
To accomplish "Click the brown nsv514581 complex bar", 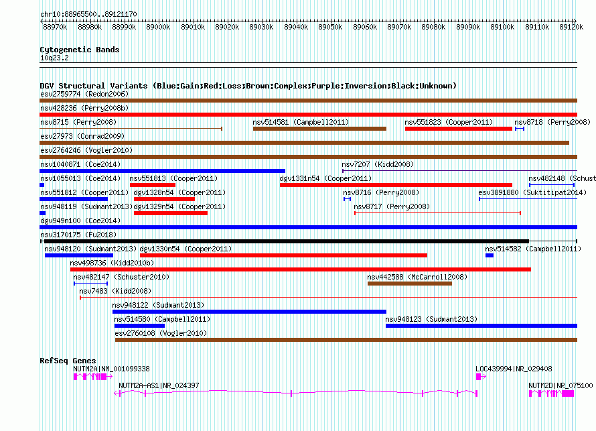I will (319, 129).
